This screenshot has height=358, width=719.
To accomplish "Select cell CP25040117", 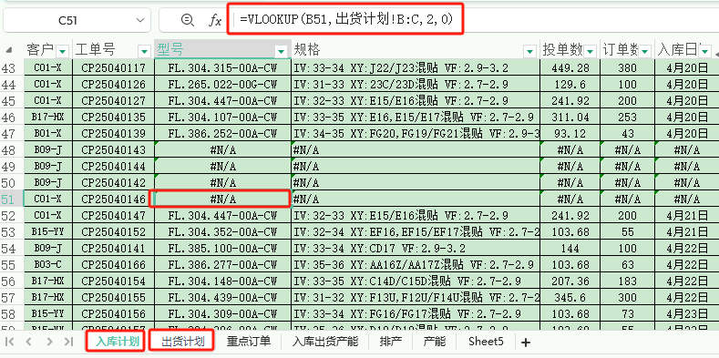I will tap(113, 68).
